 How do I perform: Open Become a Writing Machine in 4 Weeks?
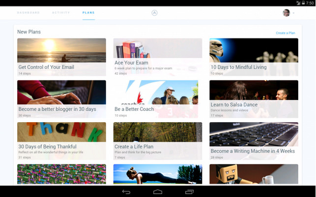pos(254,141)
